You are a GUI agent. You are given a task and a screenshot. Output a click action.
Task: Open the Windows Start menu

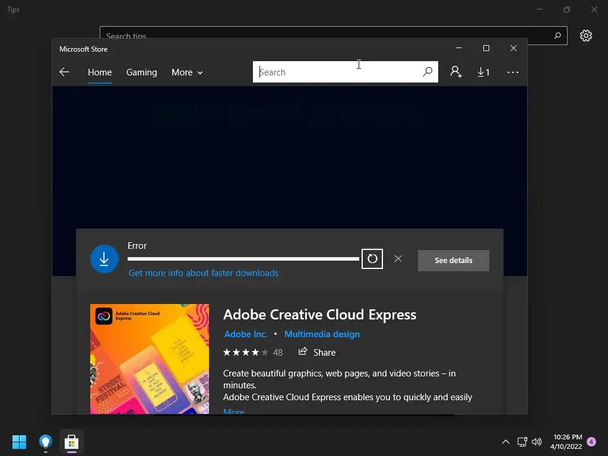pos(19,442)
